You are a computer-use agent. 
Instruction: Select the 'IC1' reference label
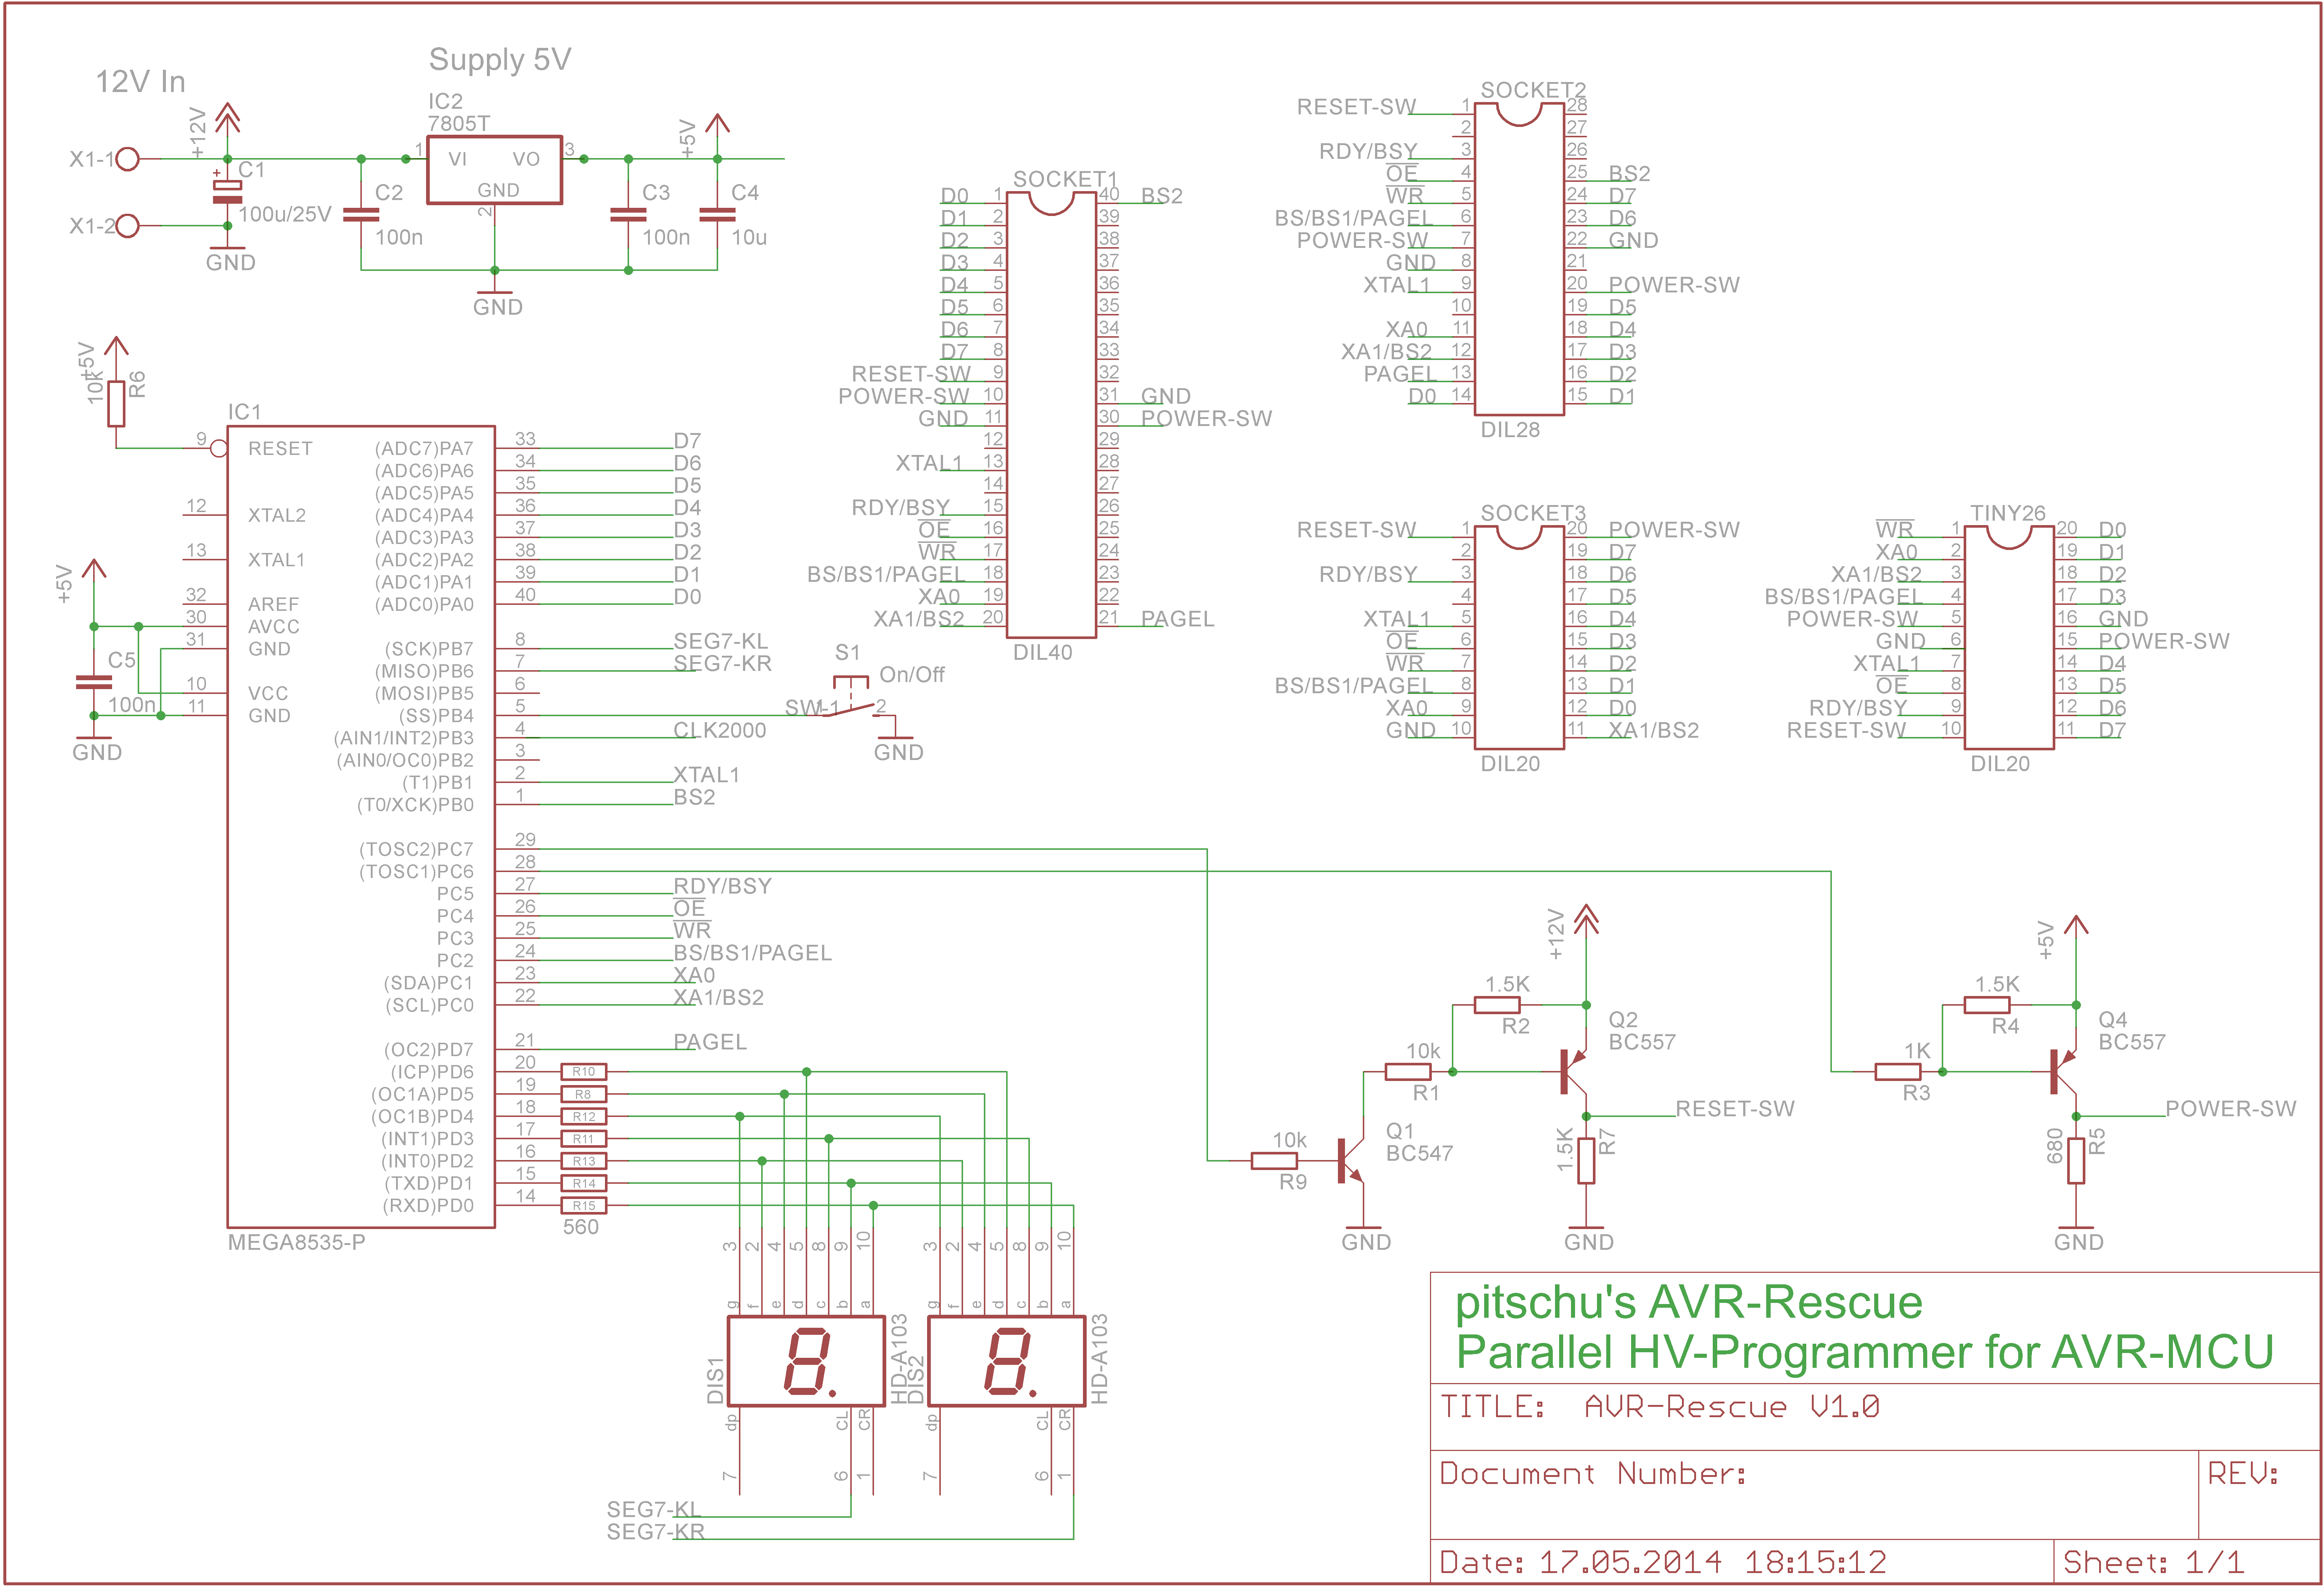pyautogui.click(x=244, y=412)
